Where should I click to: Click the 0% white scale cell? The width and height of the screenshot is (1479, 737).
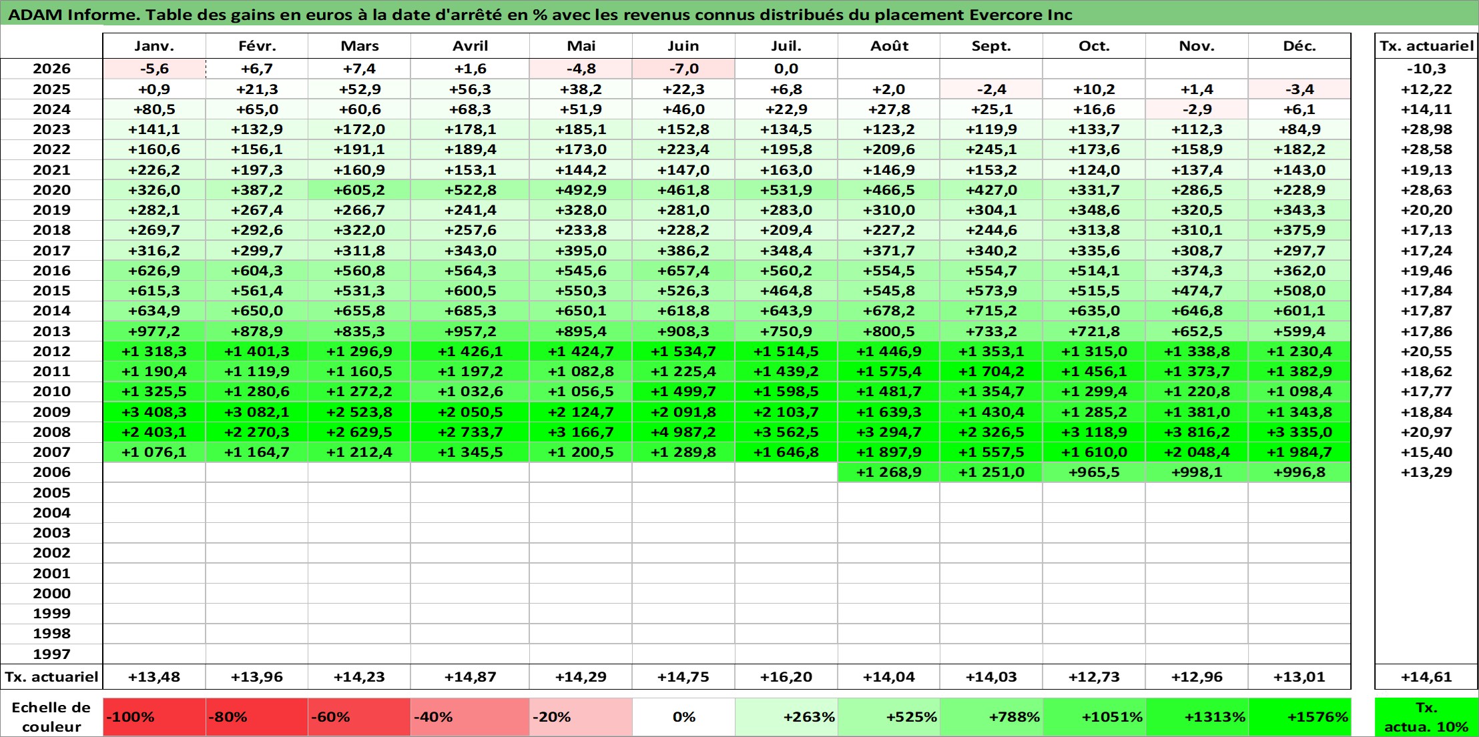(683, 717)
